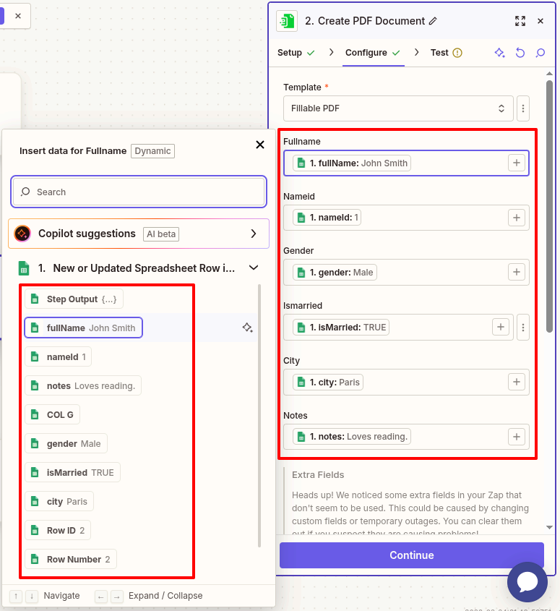Click the down arrow navigate key hint
Image resolution: width=560 pixels, height=611 pixels.
pos(32,596)
